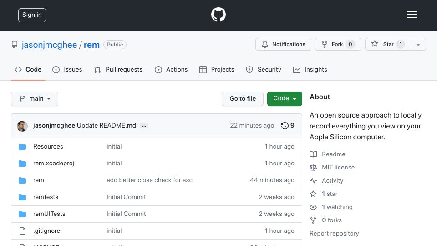Screen dimensions: 437x246
Task: Open the rem folder link
Action: 38,180
